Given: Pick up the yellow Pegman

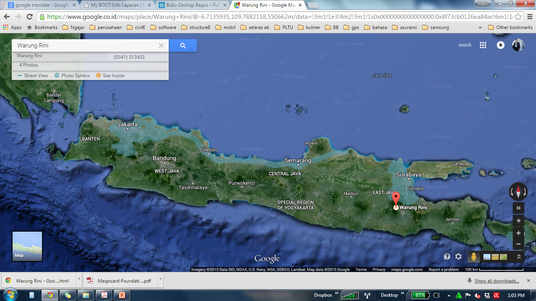Looking at the screenshot, I should pyautogui.click(x=474, y=257).
